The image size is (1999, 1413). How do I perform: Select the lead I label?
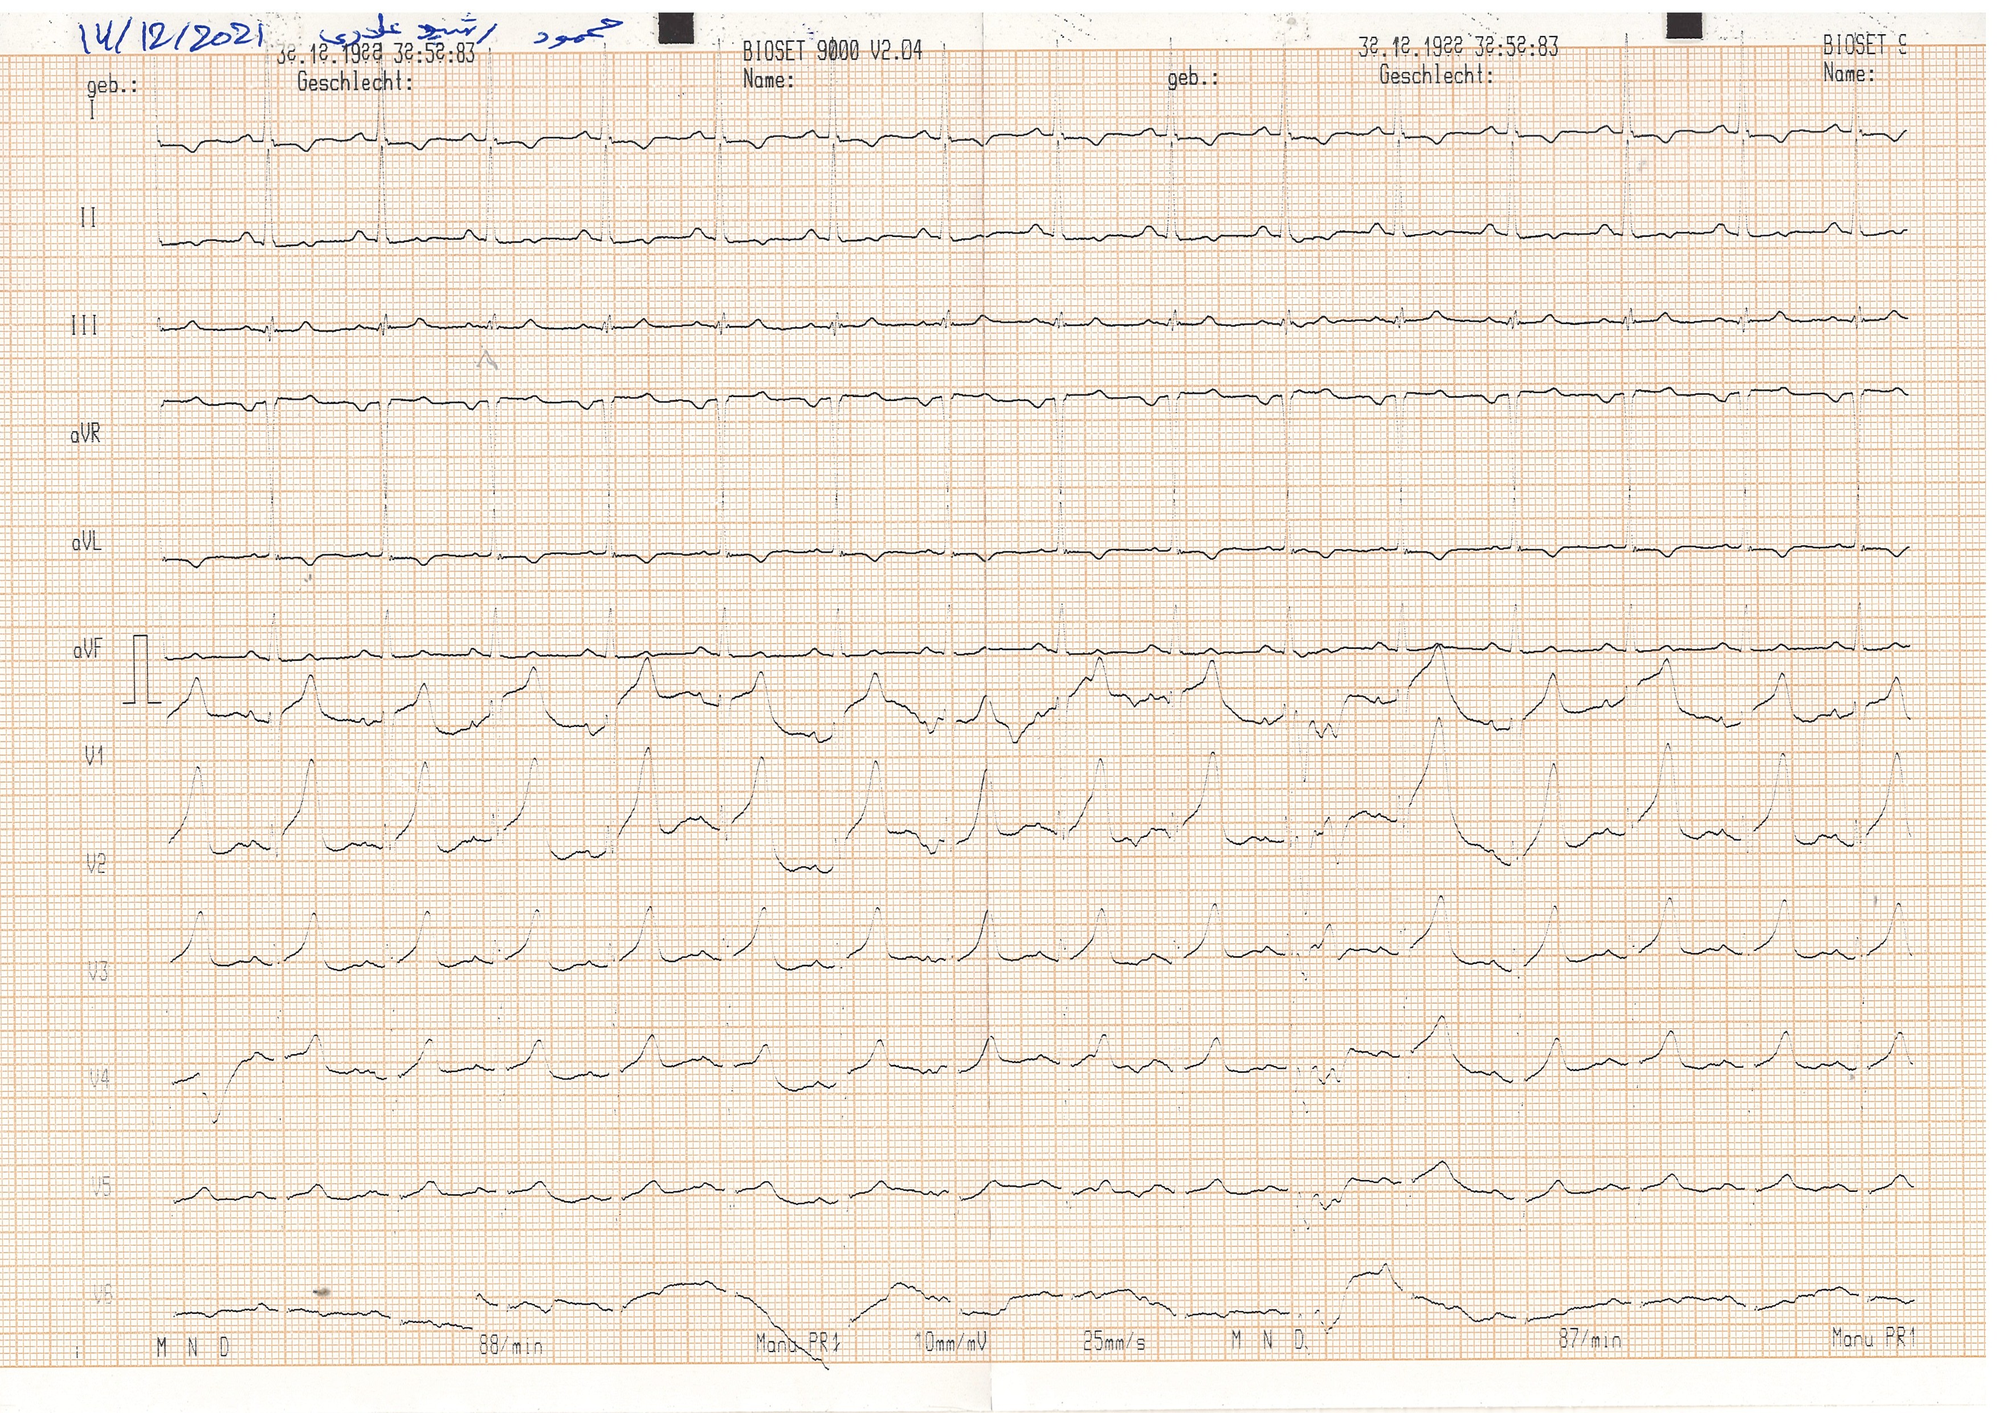(x=92, y=111)
